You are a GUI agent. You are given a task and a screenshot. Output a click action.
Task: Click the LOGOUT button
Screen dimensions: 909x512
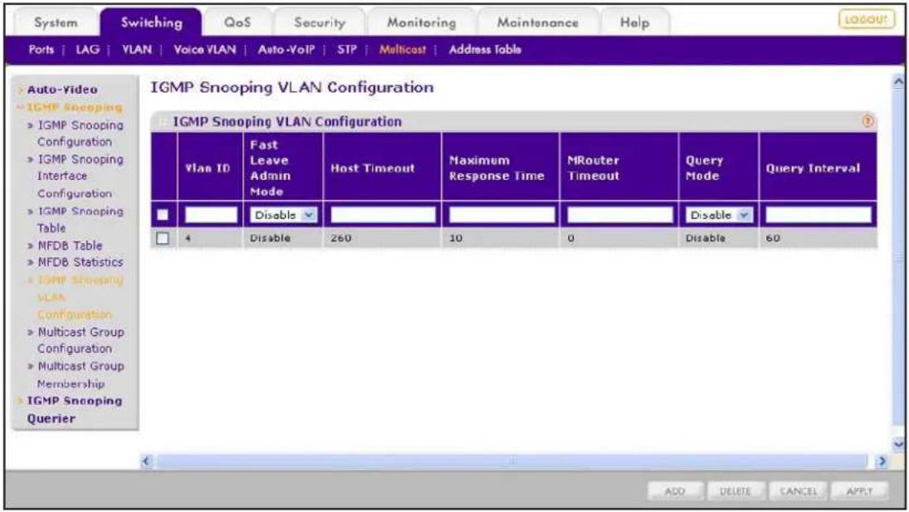(x=866, y=20)
